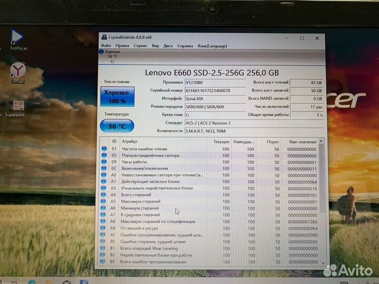The height and width of the screenshot is (284, 379).
Task: Click status dot for attribute B0 row
Action: click(x=103, y=241)
